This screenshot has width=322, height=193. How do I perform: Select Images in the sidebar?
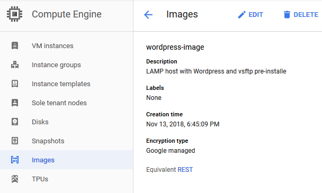(67, 160)
